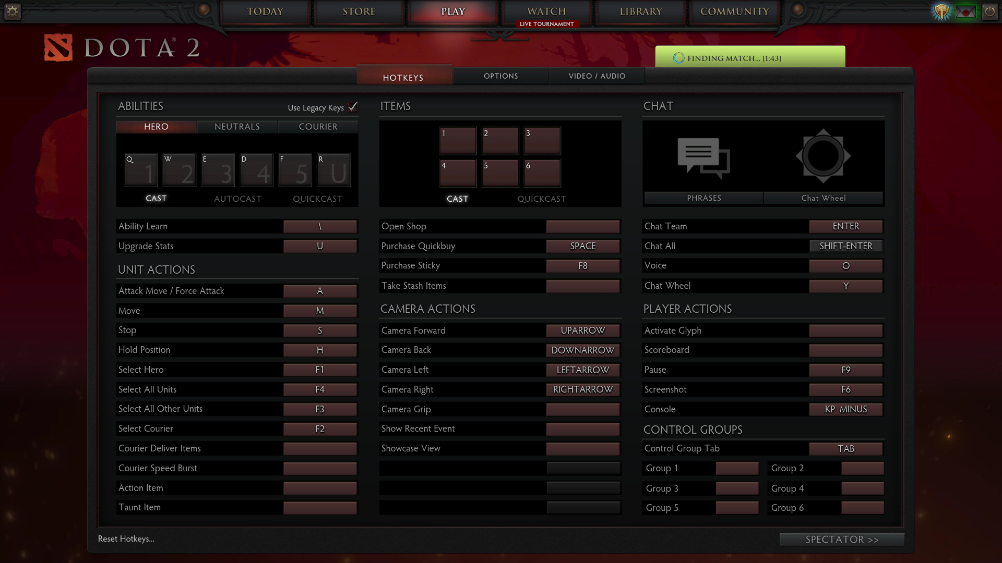Click the Finding Match status bar
1002x563 pixels.
click(x=750, y=58)
